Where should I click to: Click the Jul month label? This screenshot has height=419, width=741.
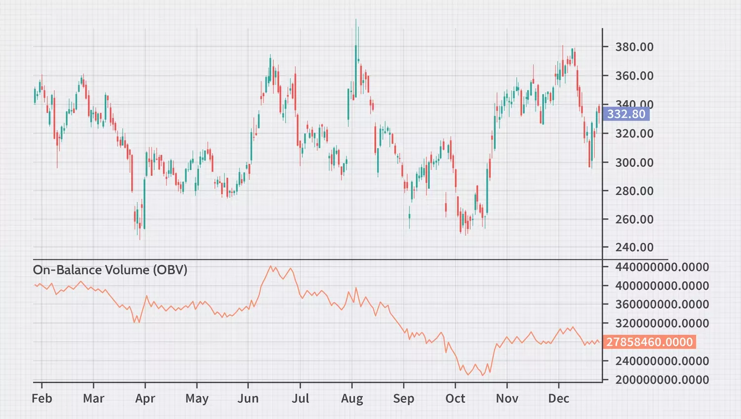point(300,398)
